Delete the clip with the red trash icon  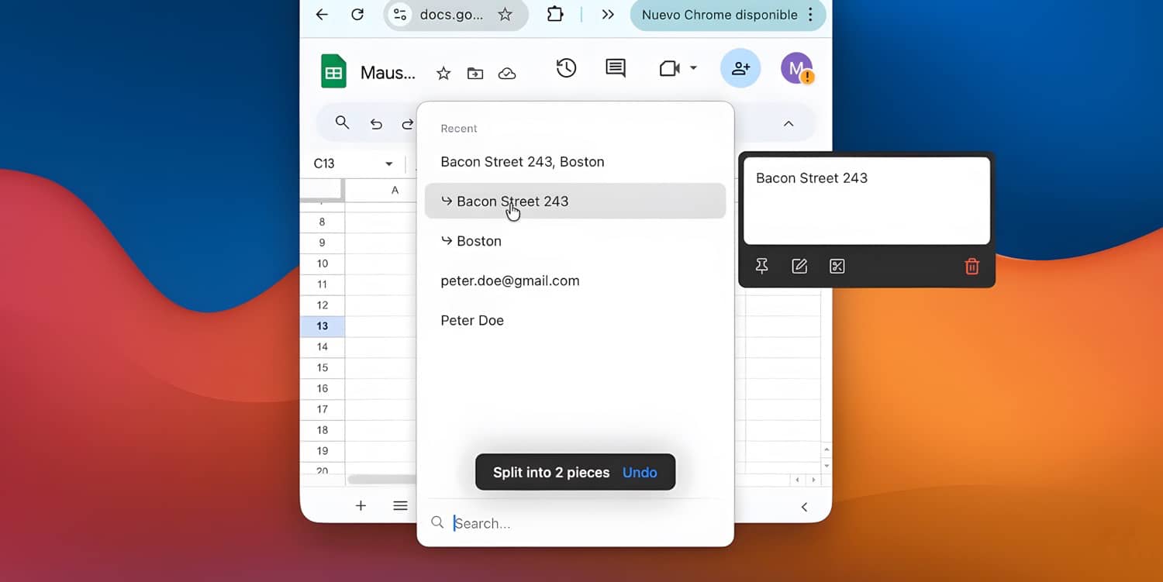pos(971,267)
